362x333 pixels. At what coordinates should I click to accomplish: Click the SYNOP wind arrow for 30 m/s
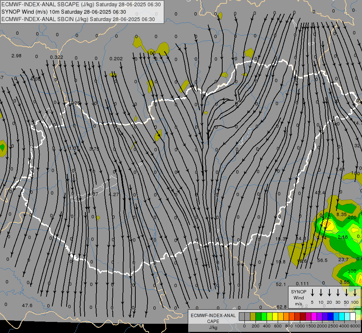tap(338, 293)
